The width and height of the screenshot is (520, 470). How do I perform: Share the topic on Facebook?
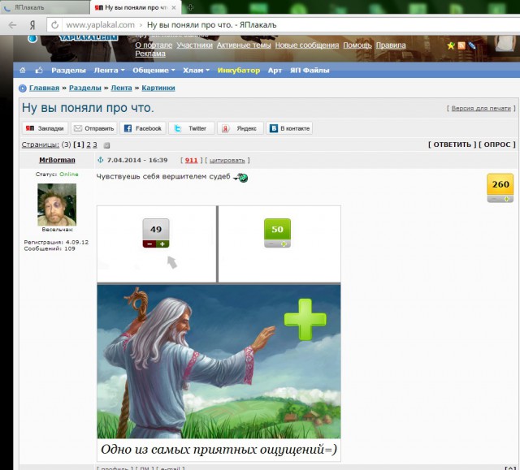[x=143, y=128]
